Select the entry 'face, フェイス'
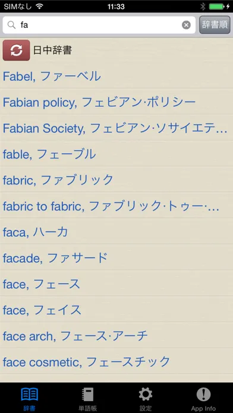Image resolution: width=233 pixels, height=413 pixels. tap(116, 310)
